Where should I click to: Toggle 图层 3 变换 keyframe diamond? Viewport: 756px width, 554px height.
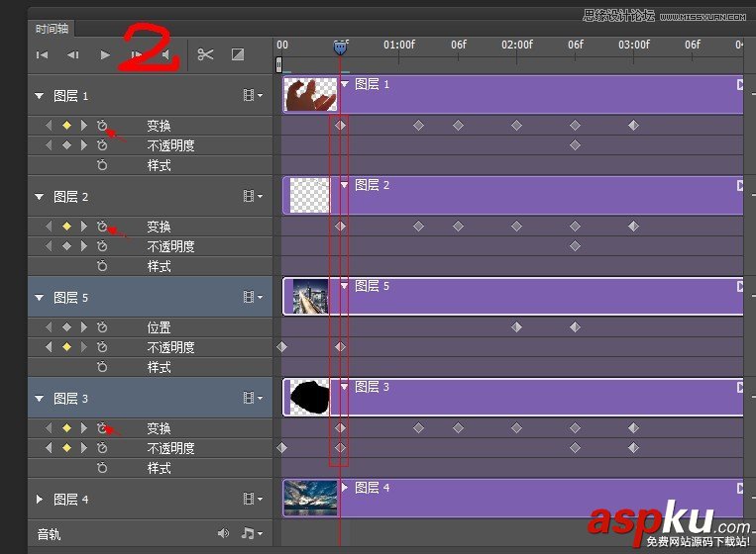[x=67, y=428]
